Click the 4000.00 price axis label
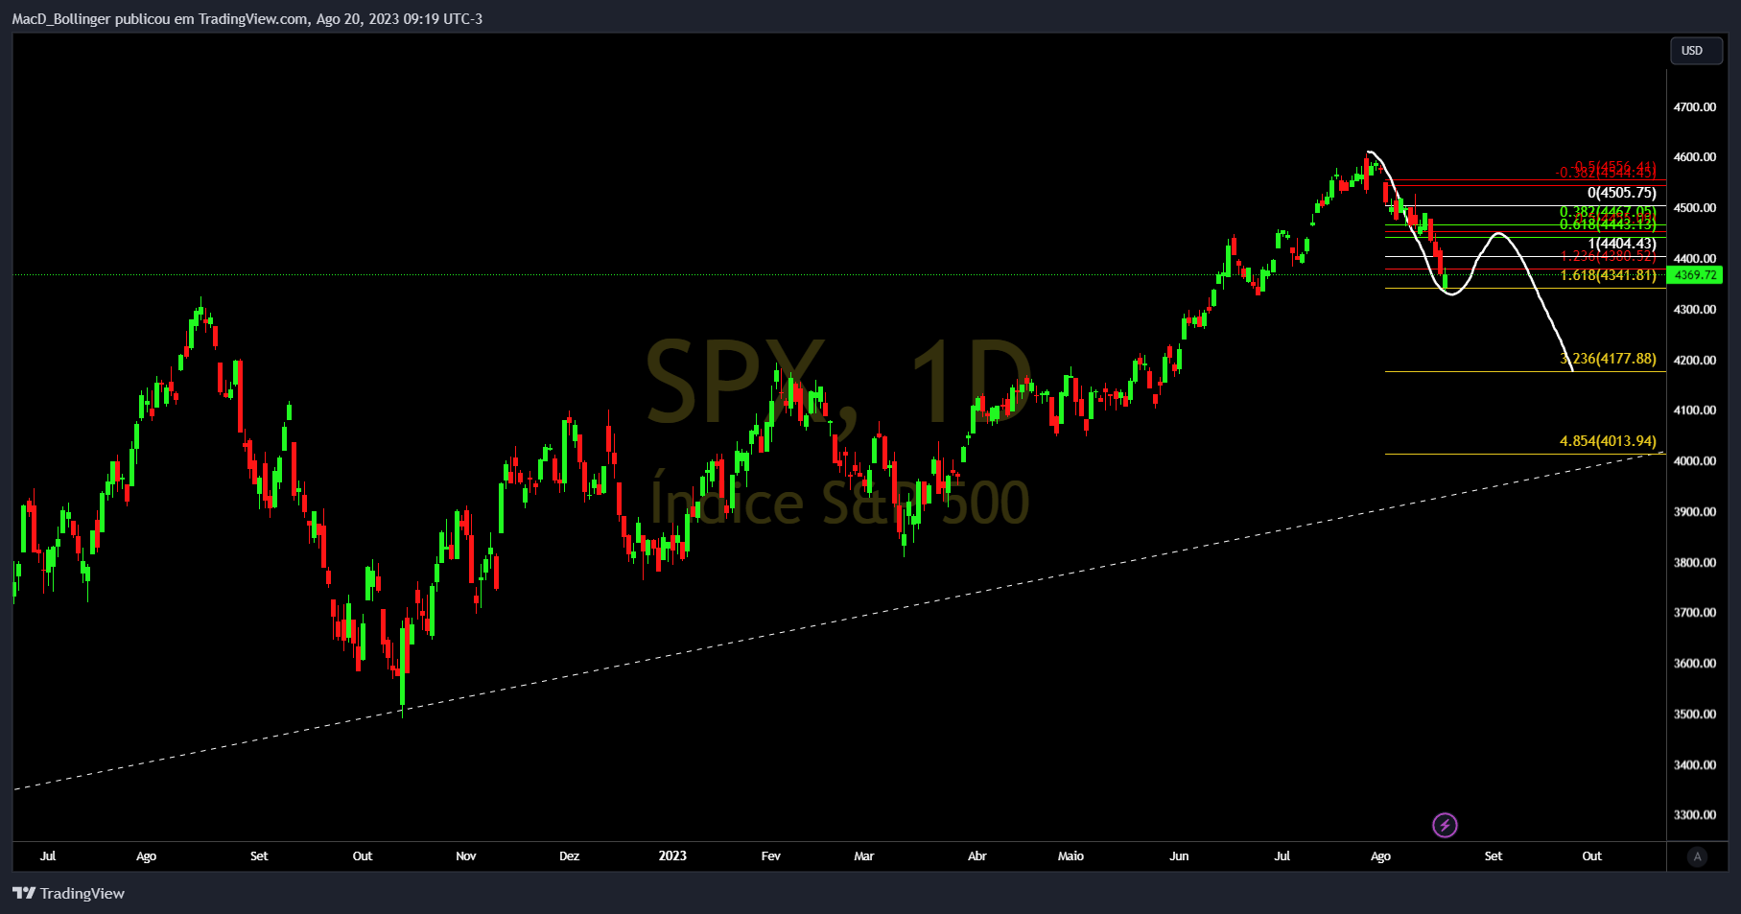Image resolution: width=1741 pixels, height=914 pixels. [x=1695, y=461]
